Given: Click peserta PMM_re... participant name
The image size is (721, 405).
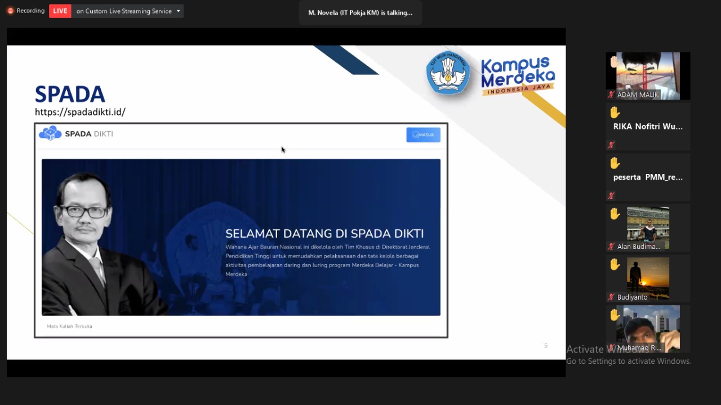Looking at the screenshot, I should (648, 177).
